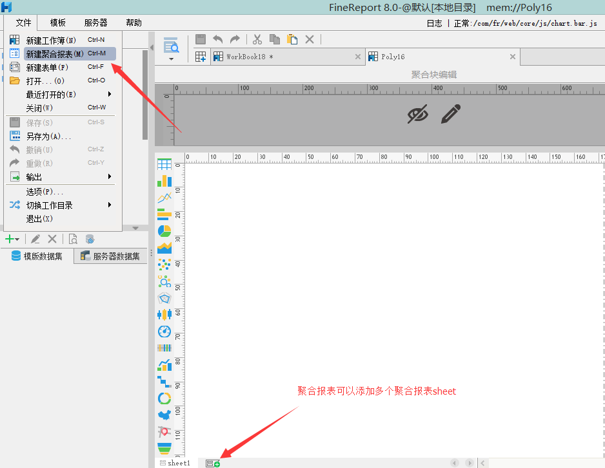Insert a line chart
This screenshot has height=468, width=605.
(164, 198)
